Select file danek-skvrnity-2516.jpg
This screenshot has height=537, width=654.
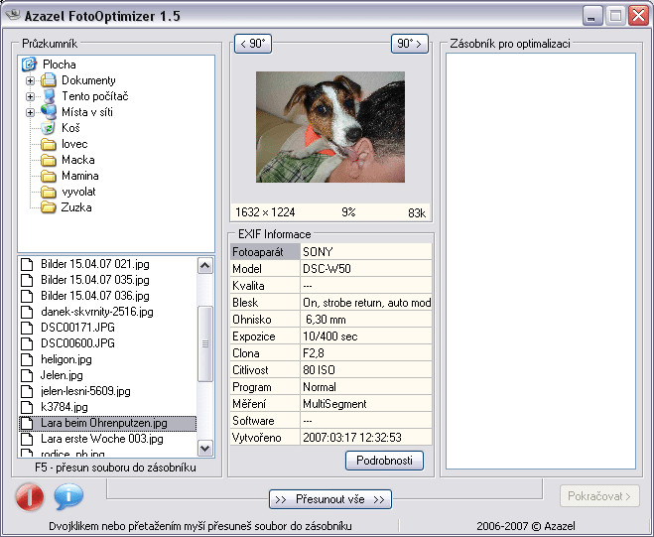pyautogui.click(x=97, y=312)
